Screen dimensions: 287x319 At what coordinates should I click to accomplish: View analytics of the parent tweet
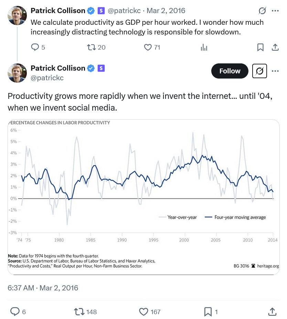click(x=204, y=47)
